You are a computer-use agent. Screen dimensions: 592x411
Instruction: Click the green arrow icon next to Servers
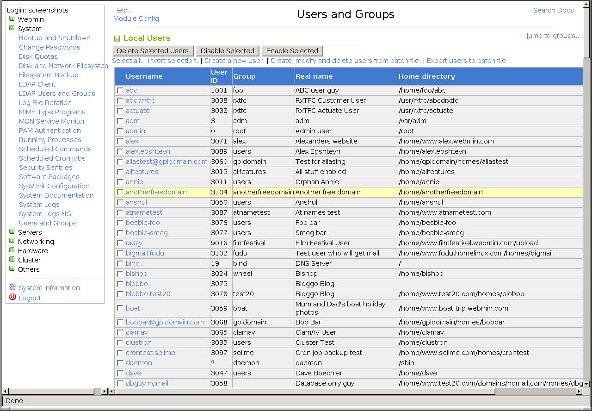coord(12,232)
